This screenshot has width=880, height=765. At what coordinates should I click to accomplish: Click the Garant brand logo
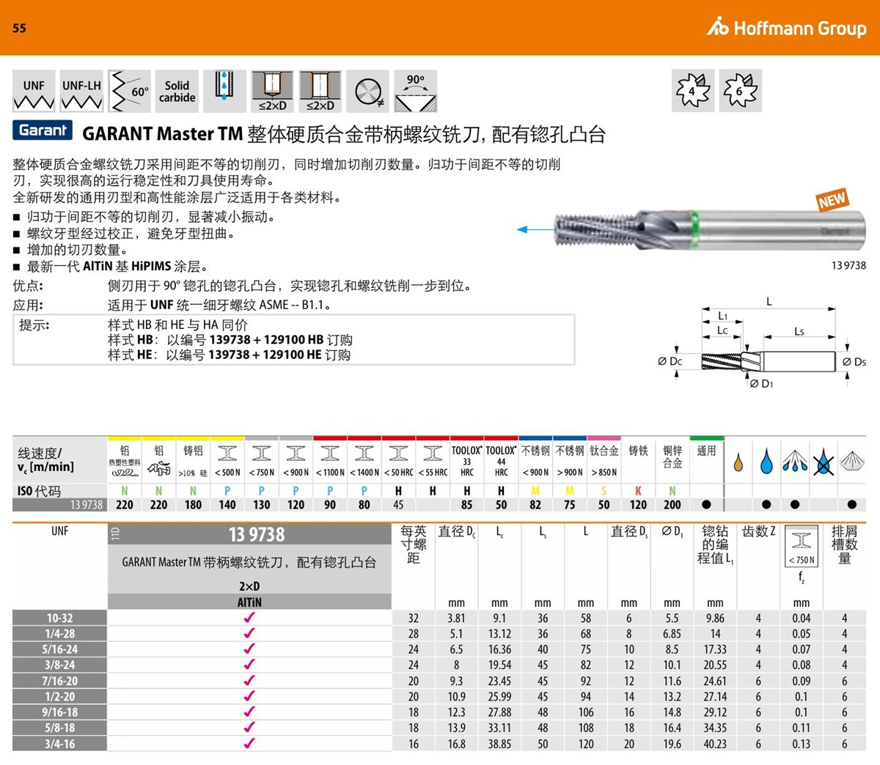[43, 130]
